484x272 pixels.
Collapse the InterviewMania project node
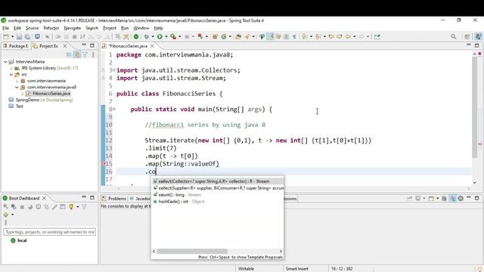tap(5, 62)
